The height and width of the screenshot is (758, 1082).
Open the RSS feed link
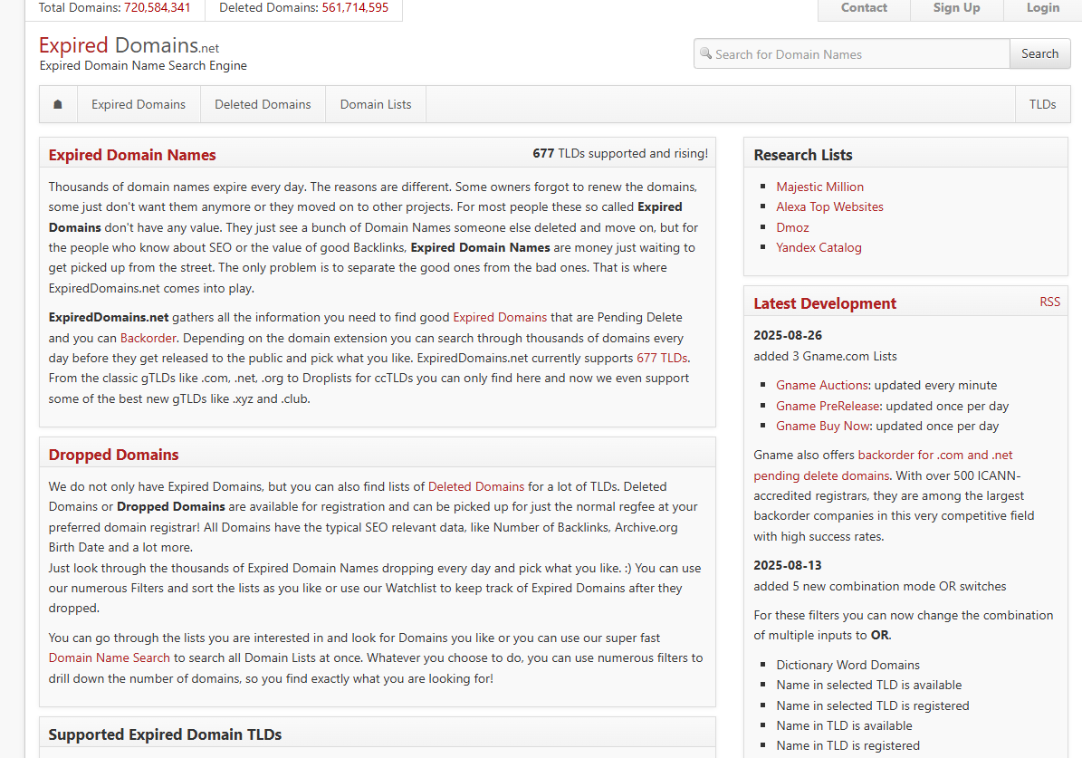point(1049,302)
